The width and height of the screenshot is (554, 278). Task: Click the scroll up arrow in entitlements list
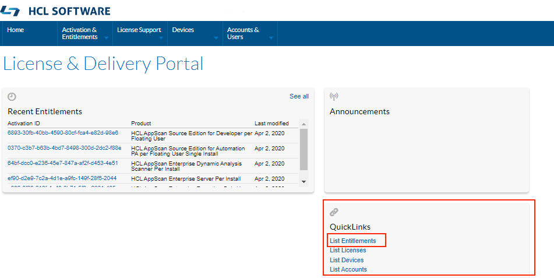click(304, 124)
